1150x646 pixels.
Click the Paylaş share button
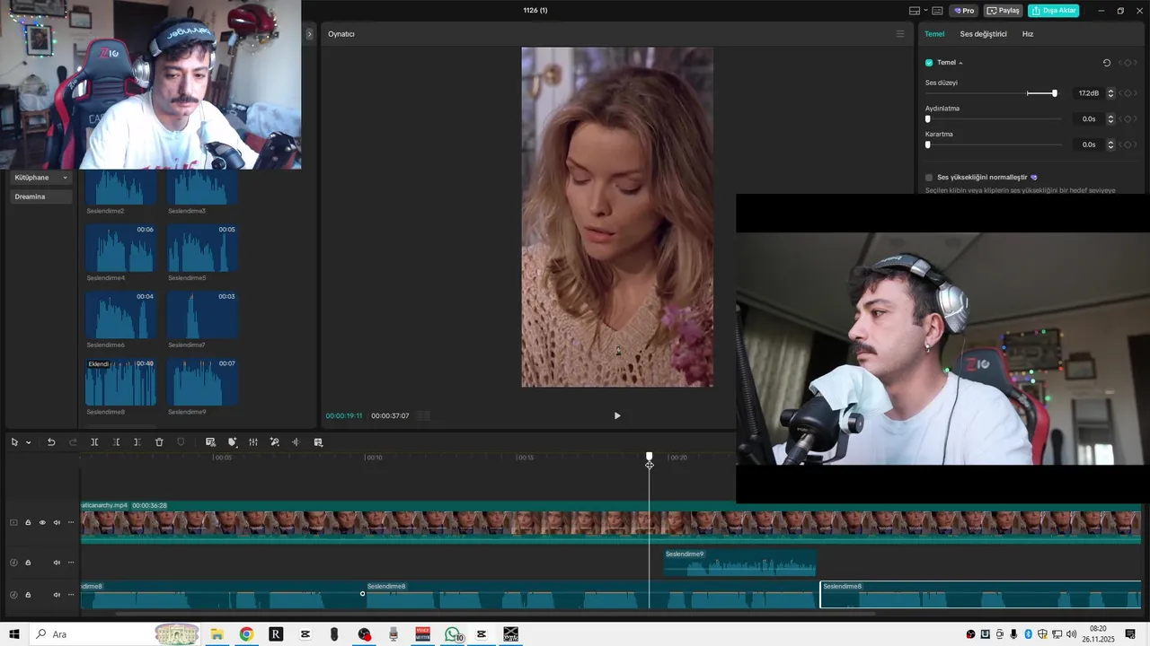1004,11
